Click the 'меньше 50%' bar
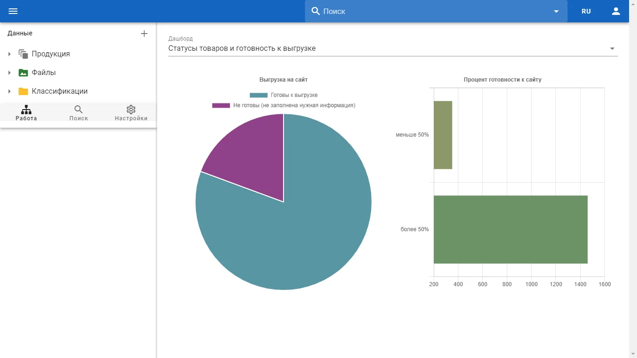Viewport: 637px width, 358px height. click(443, 135)
